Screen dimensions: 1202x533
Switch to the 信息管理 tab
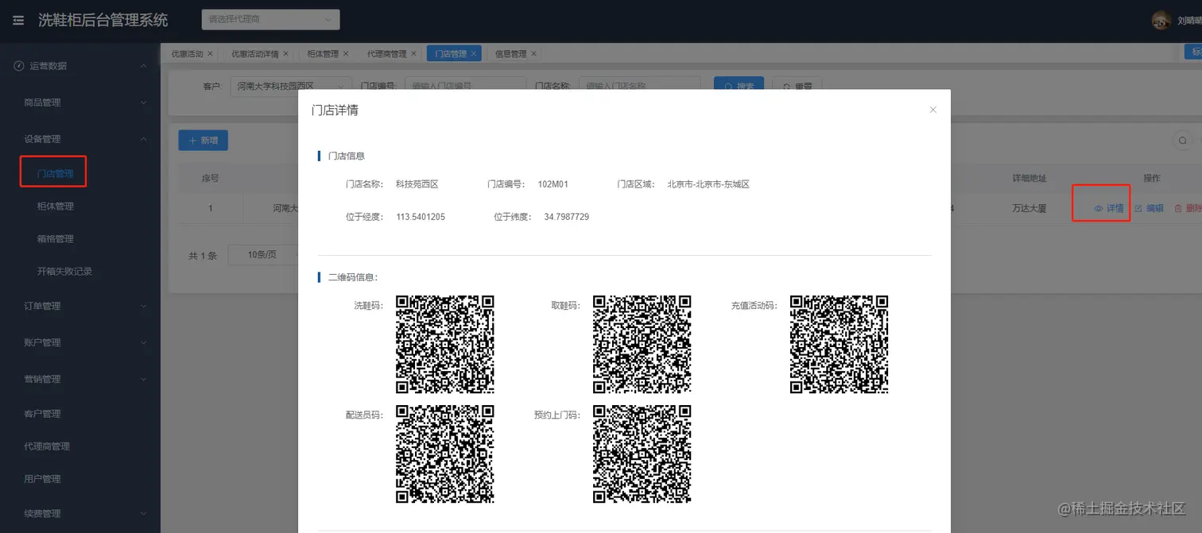pyautogui.click(x=510, y=54)
